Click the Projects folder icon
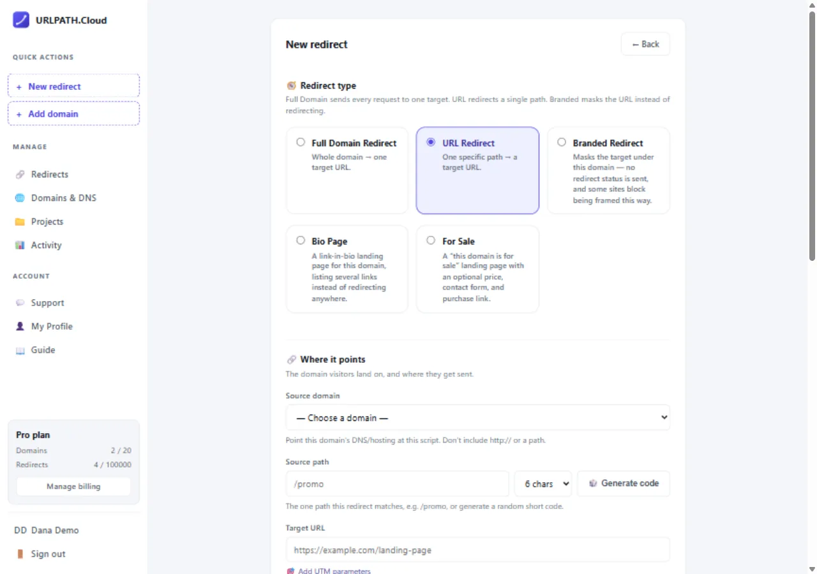Viewport: 817px width, 574px height. pyautogui.click(x=20, y=221)
